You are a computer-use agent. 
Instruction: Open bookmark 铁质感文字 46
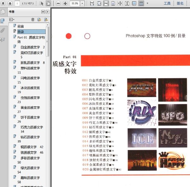[32, 152]
